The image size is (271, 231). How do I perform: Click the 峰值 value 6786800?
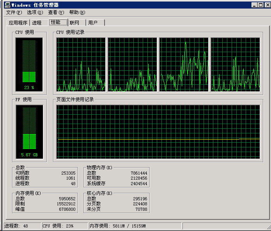click(67, 209)
